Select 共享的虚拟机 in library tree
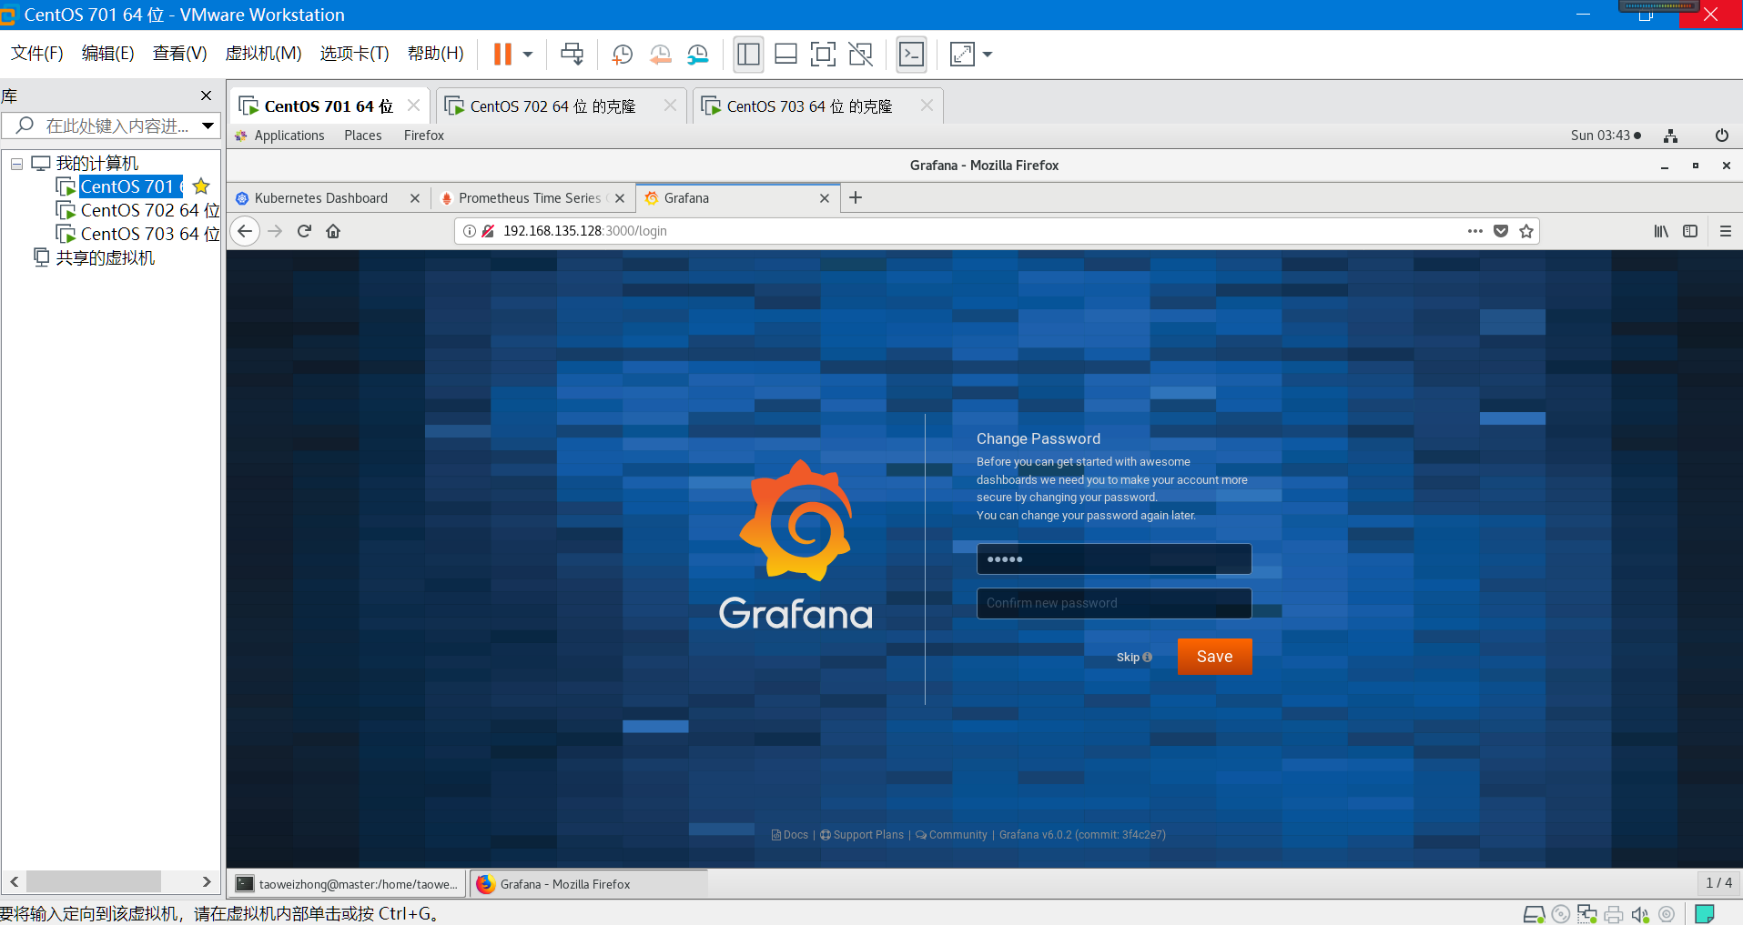 (106, 257)
